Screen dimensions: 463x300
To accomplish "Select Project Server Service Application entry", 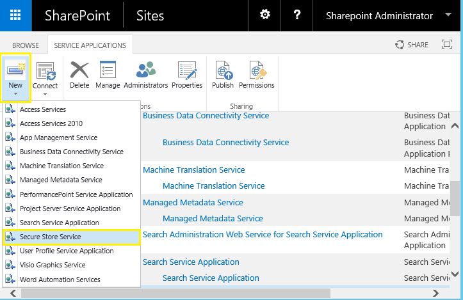I will tap(71, 209).
